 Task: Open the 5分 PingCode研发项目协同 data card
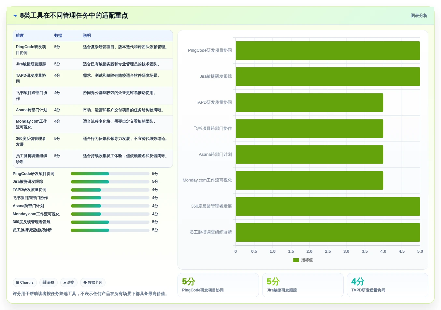218,285
